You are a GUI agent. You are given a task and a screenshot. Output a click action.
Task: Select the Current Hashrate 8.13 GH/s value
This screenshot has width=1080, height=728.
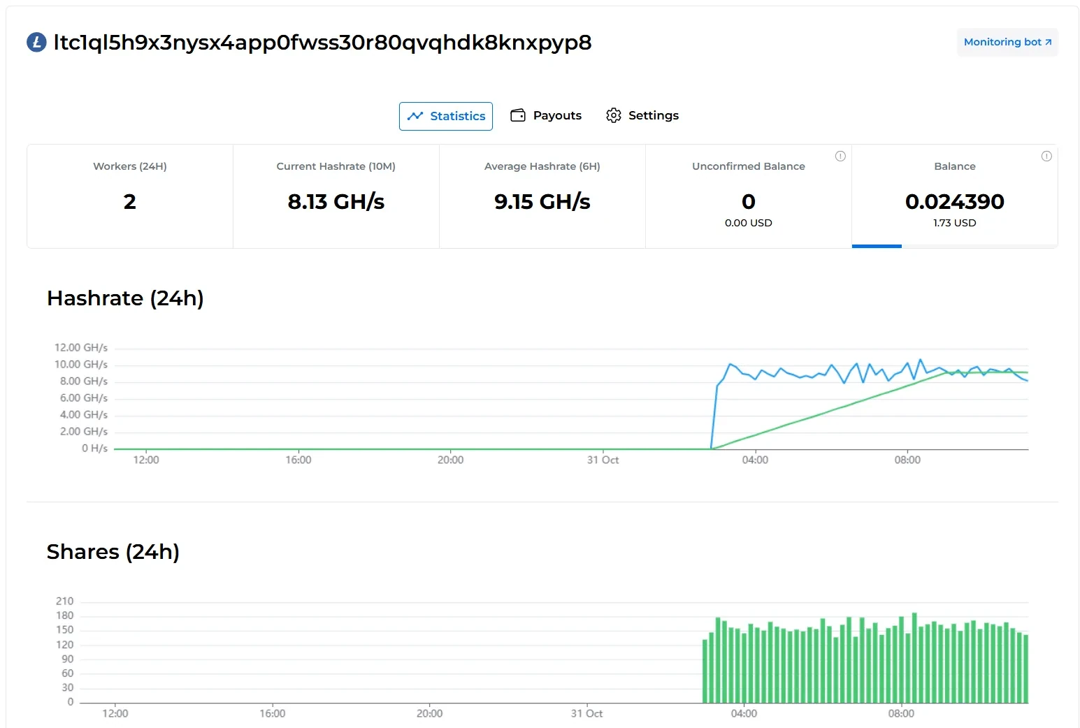(336, 202)
